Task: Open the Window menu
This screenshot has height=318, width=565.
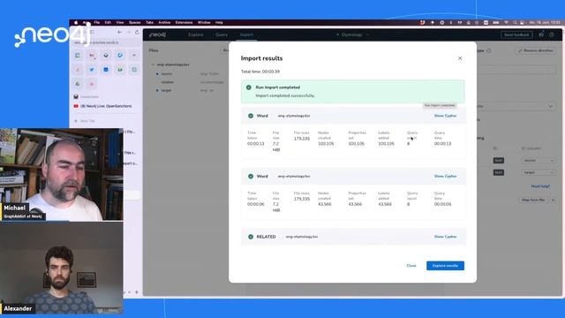Action: click(x=204, y=22)
